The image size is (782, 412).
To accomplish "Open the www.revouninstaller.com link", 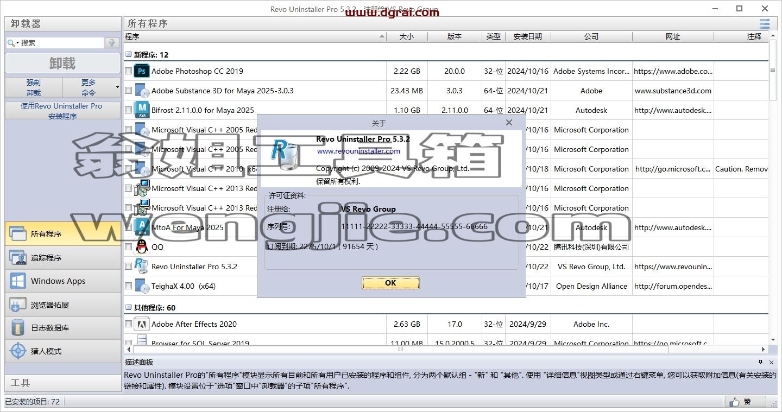I will coord(358,151).
